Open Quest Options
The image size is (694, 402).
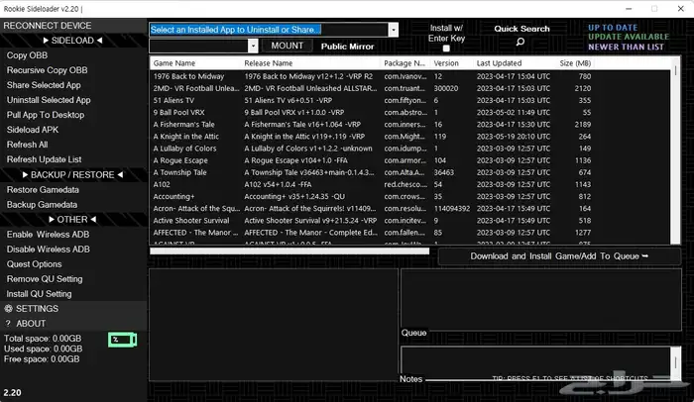coord(34,264)
